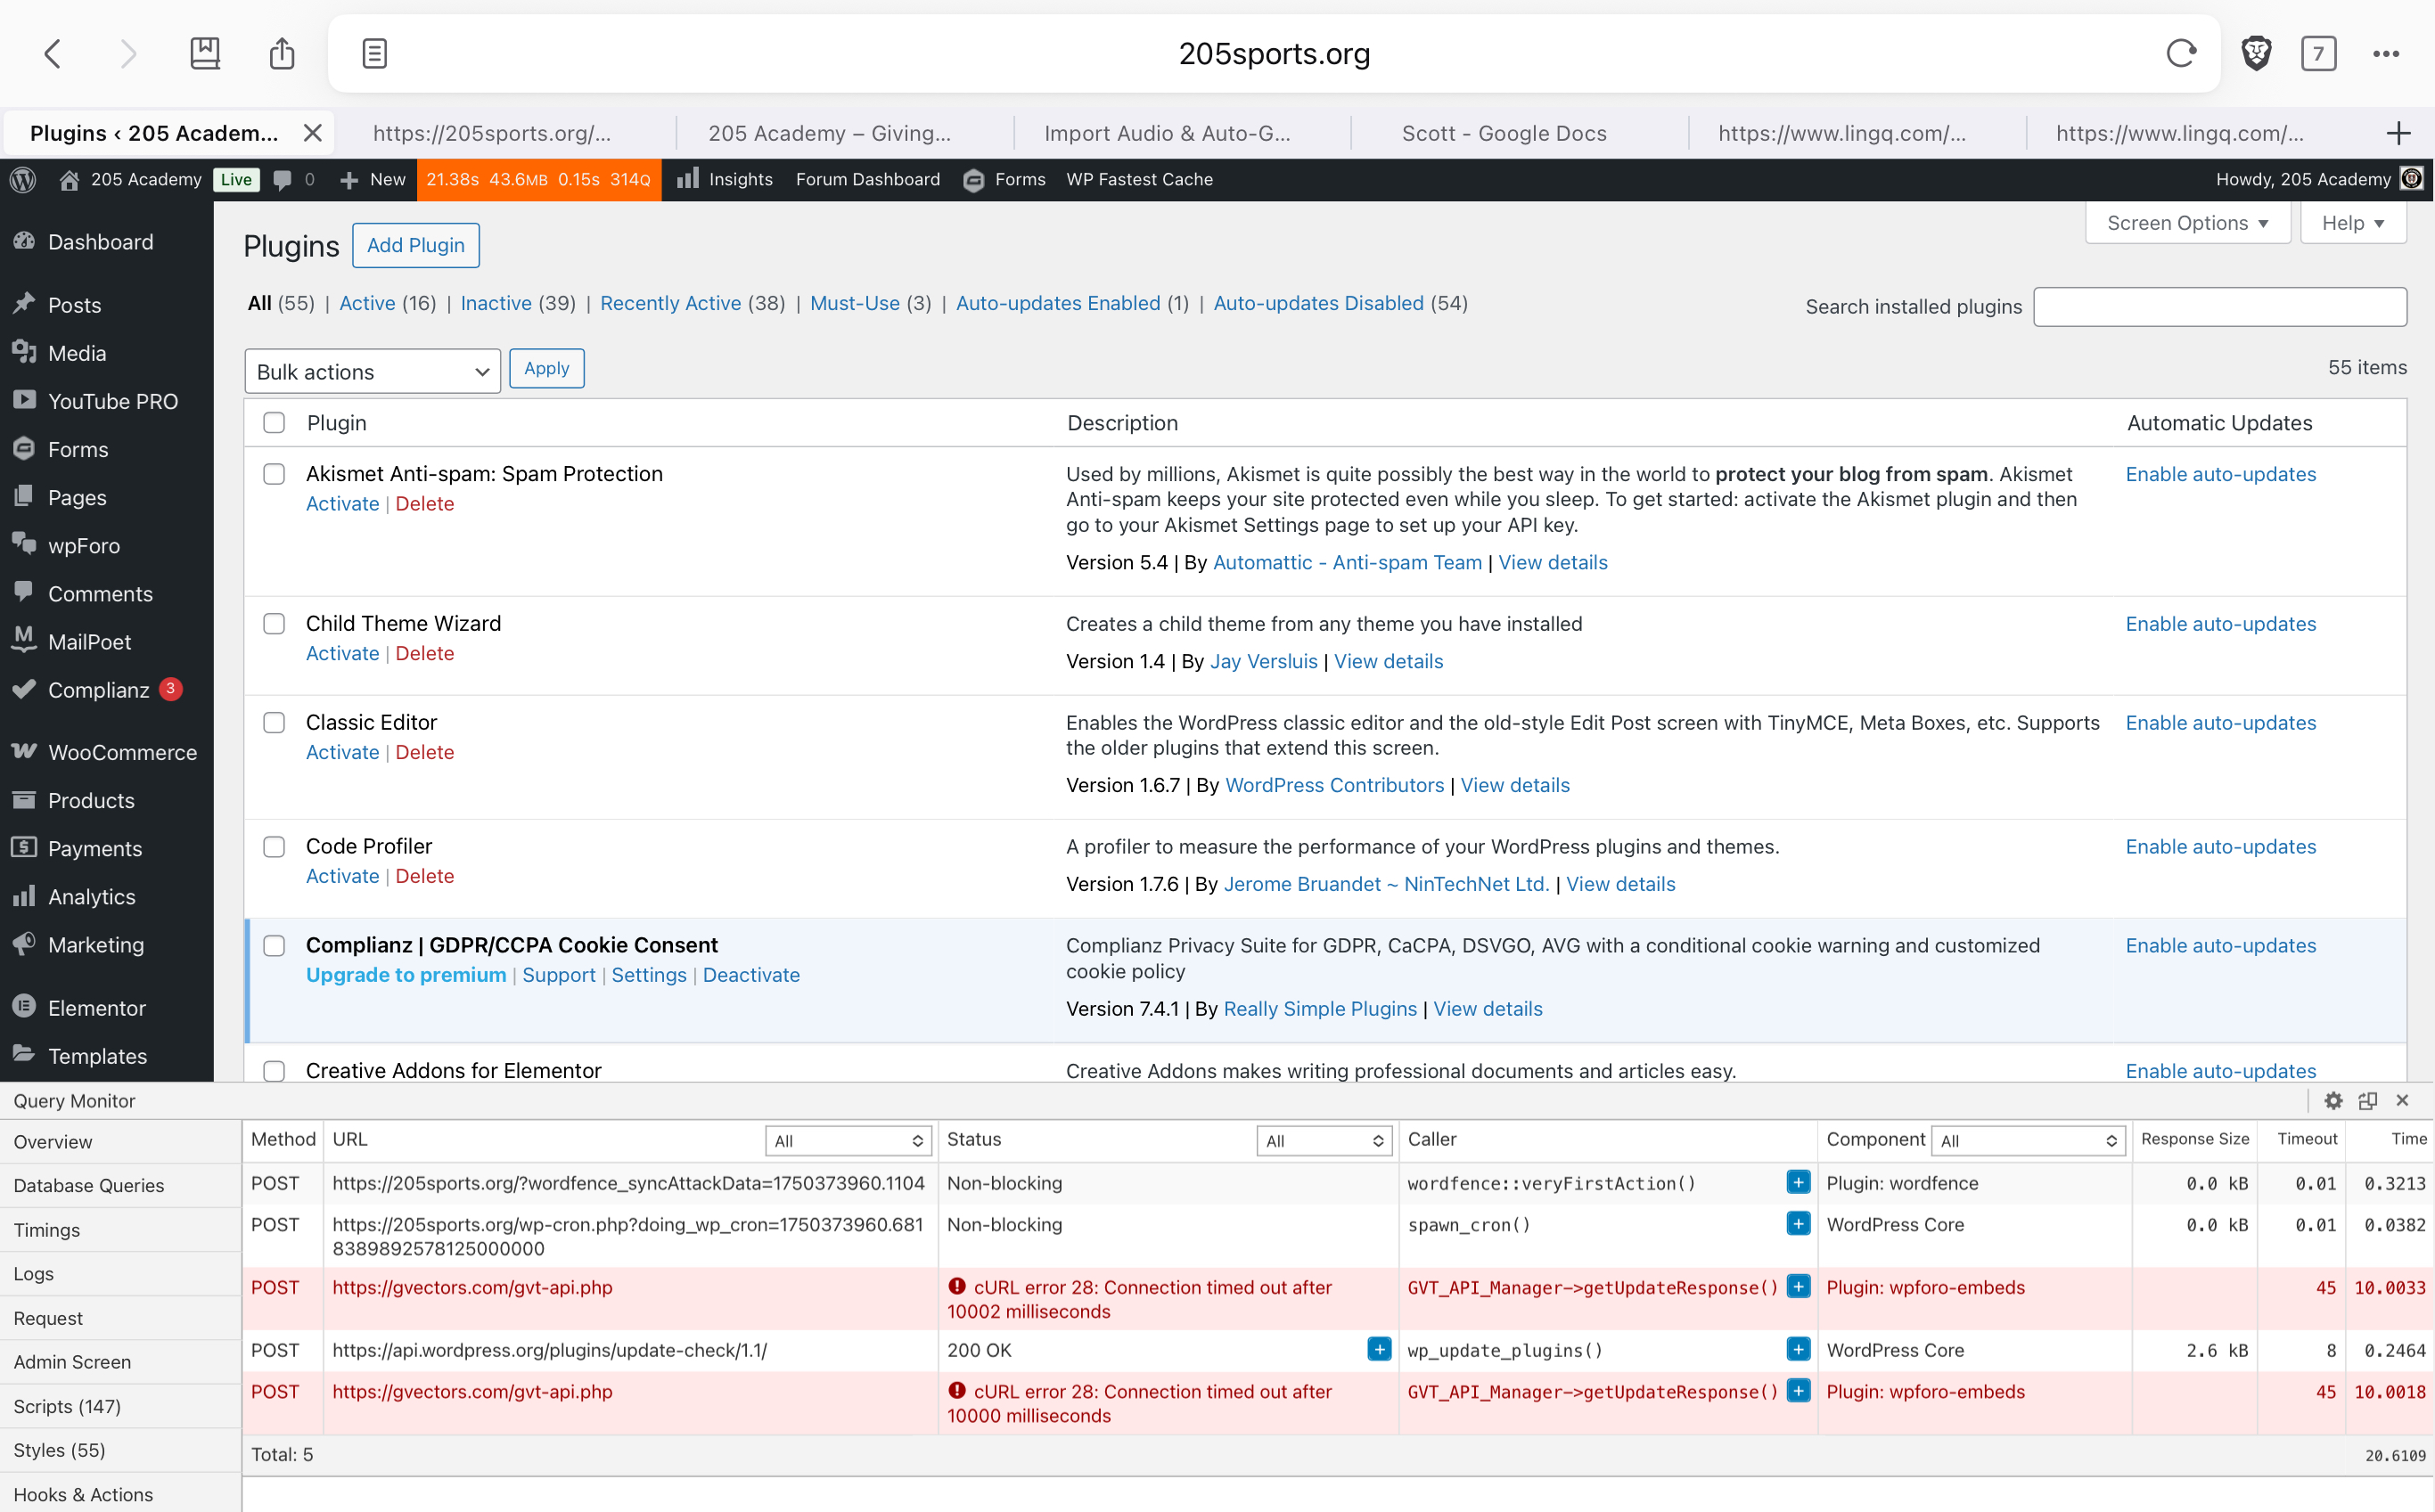
Task: Open the Component filter dropdown
Action: [2029, 1140]
